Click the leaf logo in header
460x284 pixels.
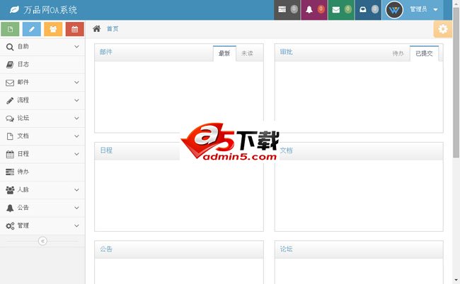[x=14, y=10]
